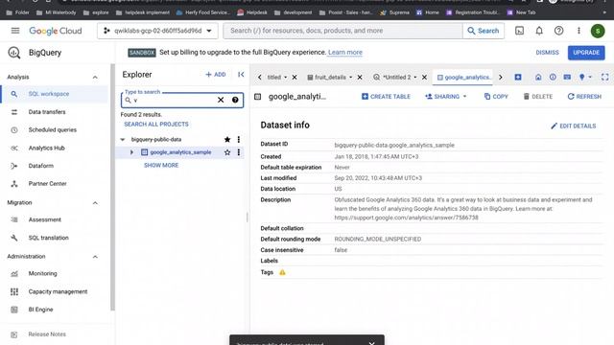The height and width of the screenshot is (345, 614).
Task: Open SQL workspace
Action: (x=49, y=94)
